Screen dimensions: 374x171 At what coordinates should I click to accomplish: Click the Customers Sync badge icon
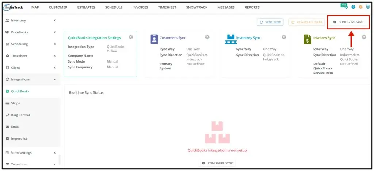(154, 39)
